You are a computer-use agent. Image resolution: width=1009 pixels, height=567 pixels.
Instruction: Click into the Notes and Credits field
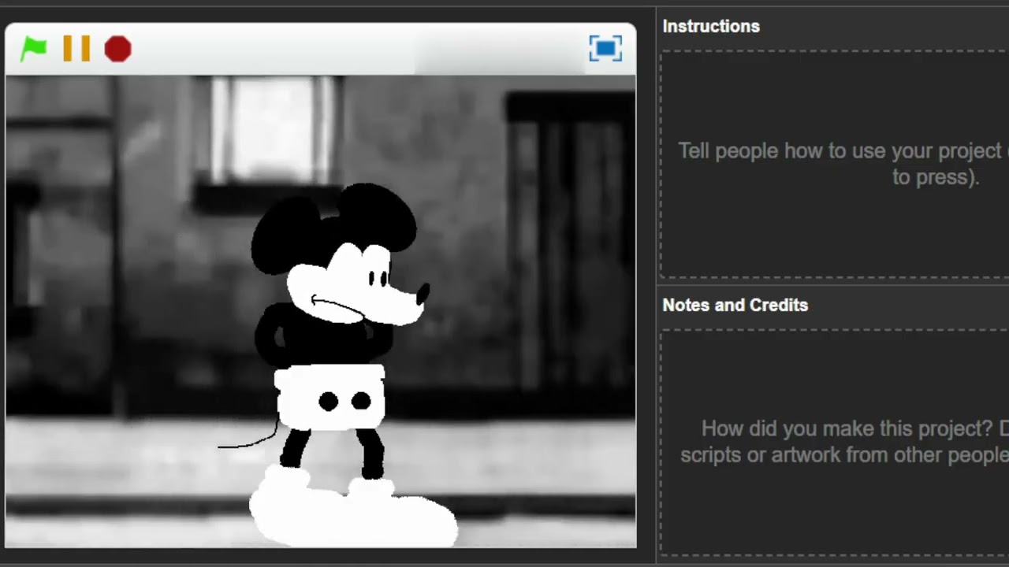click(x=835, y=443)
